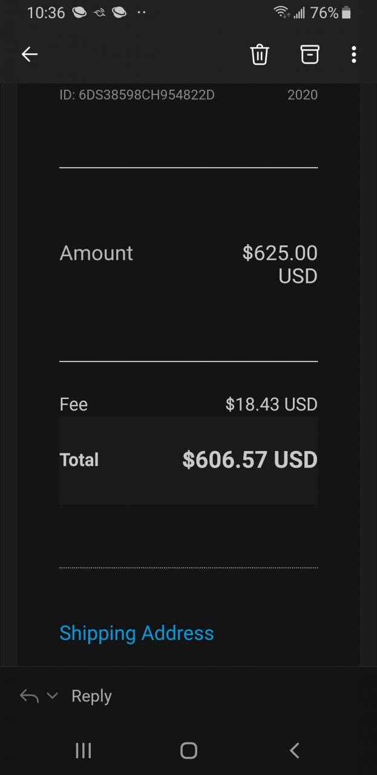This screenshot has height=775, width=377.
Task: Tap the Total $606.57 USD row
Action: (189, 460)
